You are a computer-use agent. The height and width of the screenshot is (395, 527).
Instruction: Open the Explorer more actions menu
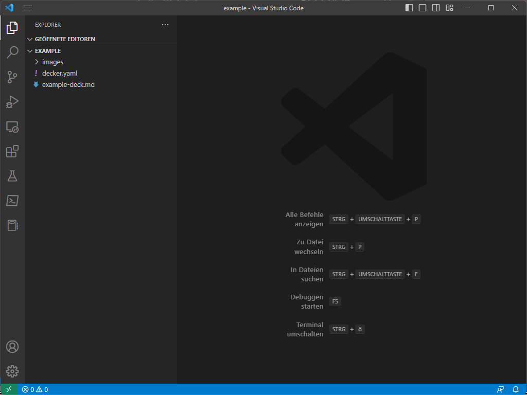[165, 24]
